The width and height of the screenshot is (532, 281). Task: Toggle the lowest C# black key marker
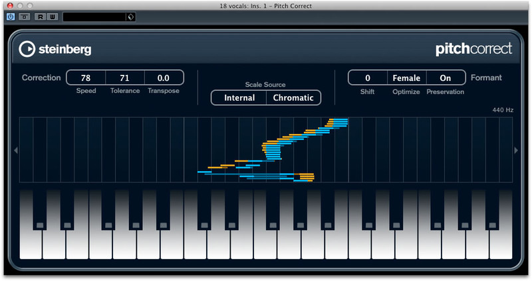40,225
